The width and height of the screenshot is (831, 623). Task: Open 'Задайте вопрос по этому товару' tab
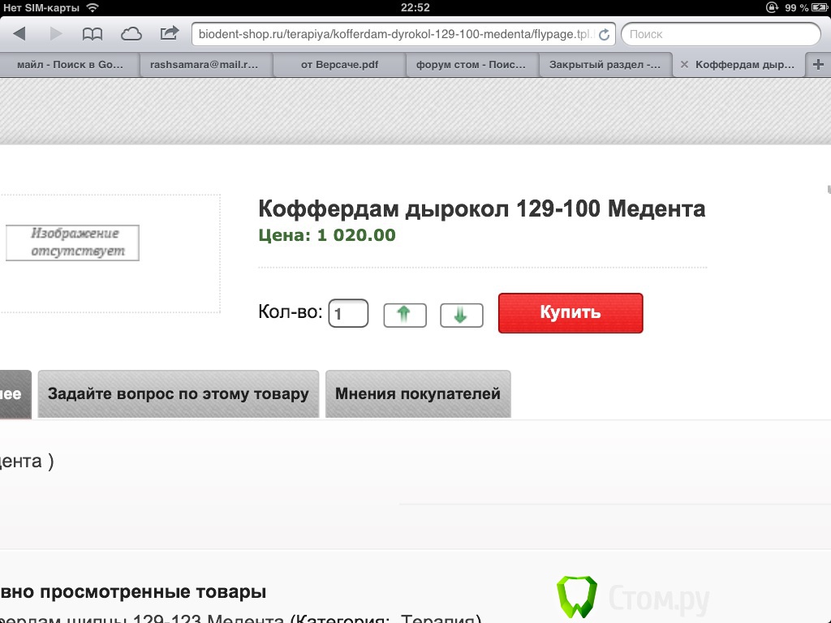[179, 394]
